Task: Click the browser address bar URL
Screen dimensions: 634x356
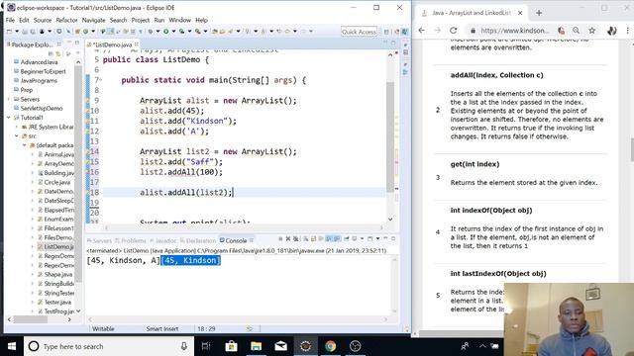Action: (x=514, y=31)
